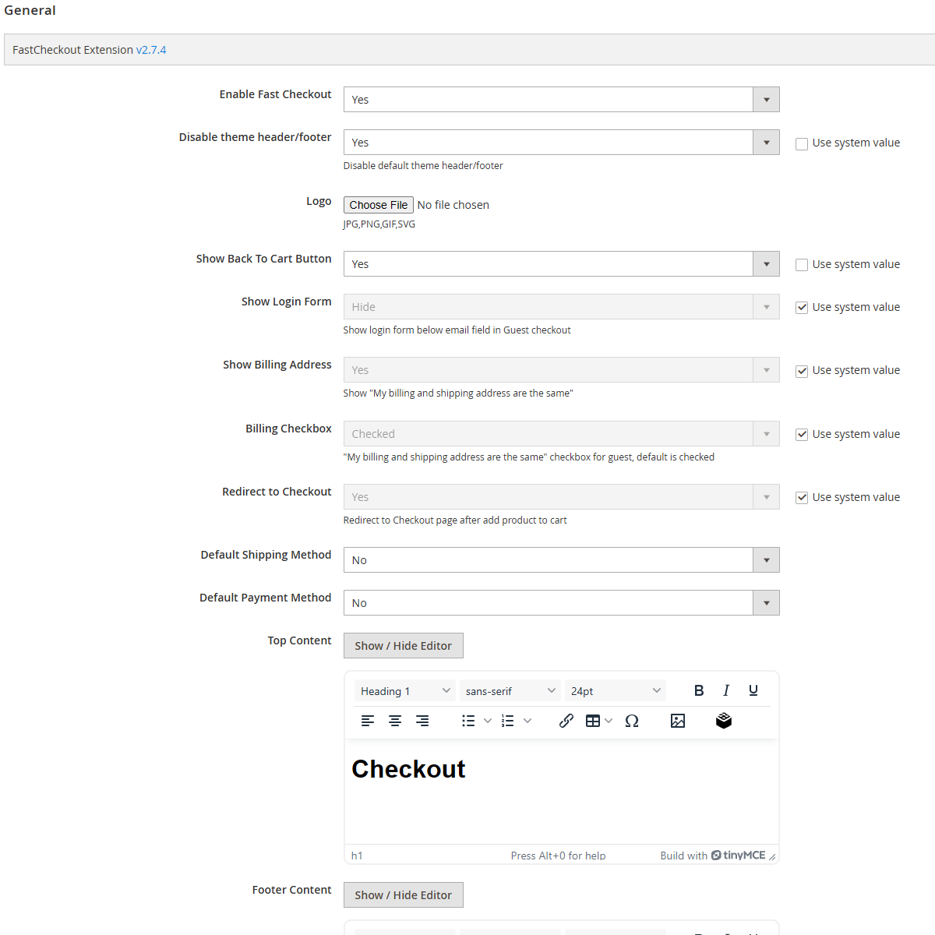935x935 pixels.
Task: Align text left in Top Content editor
Action: (368, 721)
